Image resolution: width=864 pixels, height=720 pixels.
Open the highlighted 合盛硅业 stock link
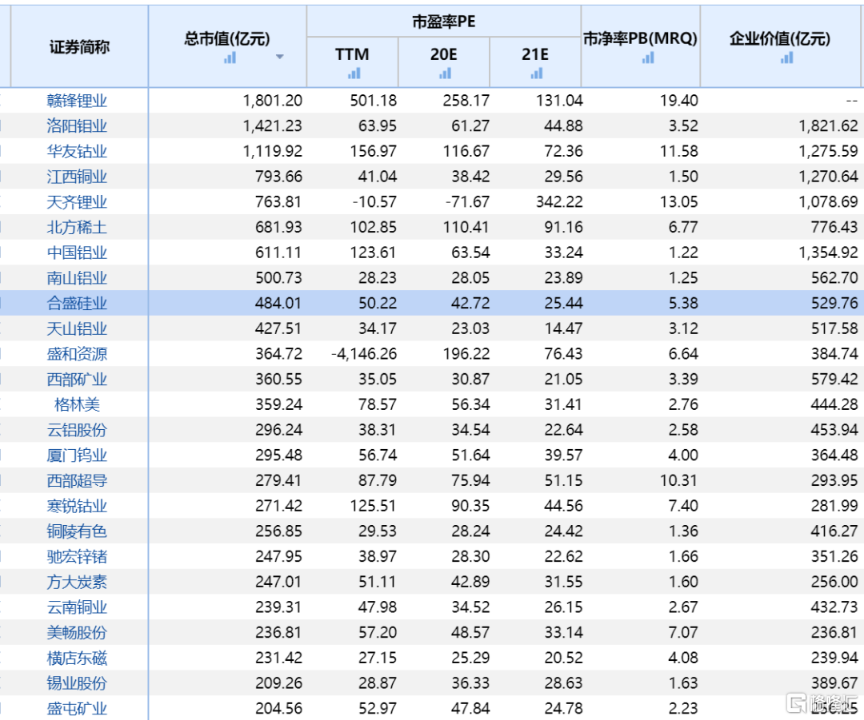click(77, 304)
